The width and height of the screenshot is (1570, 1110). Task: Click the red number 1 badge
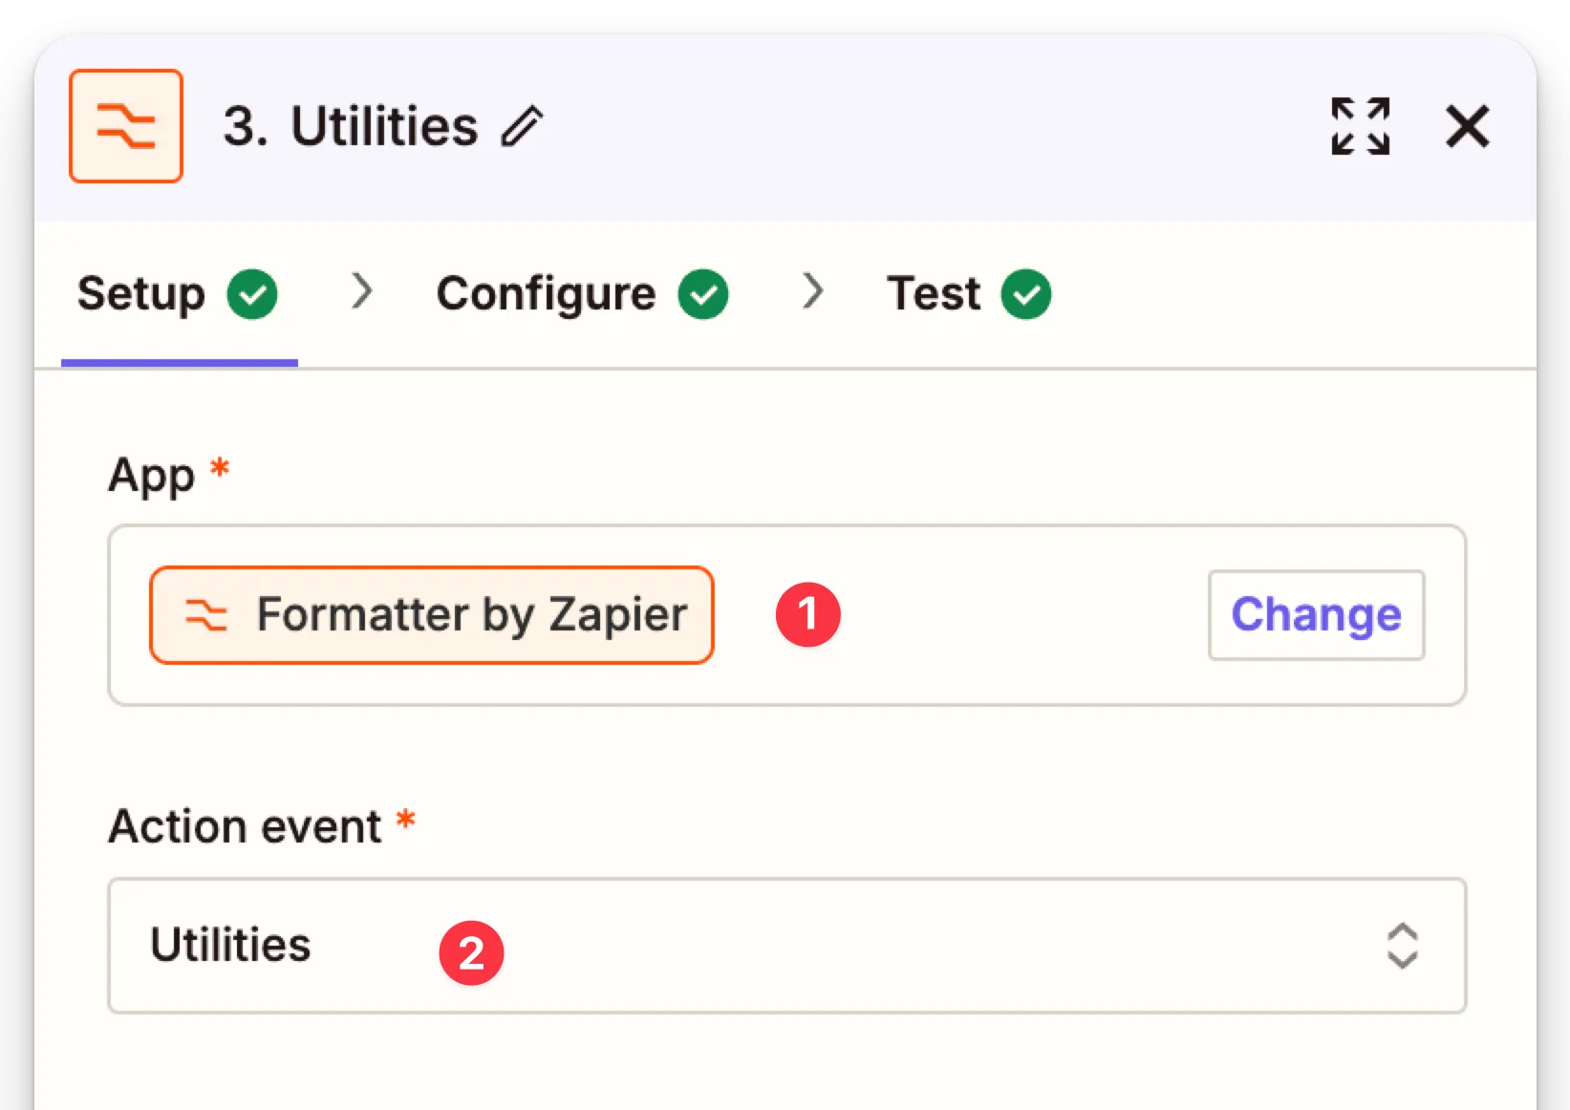coord(807,614)
